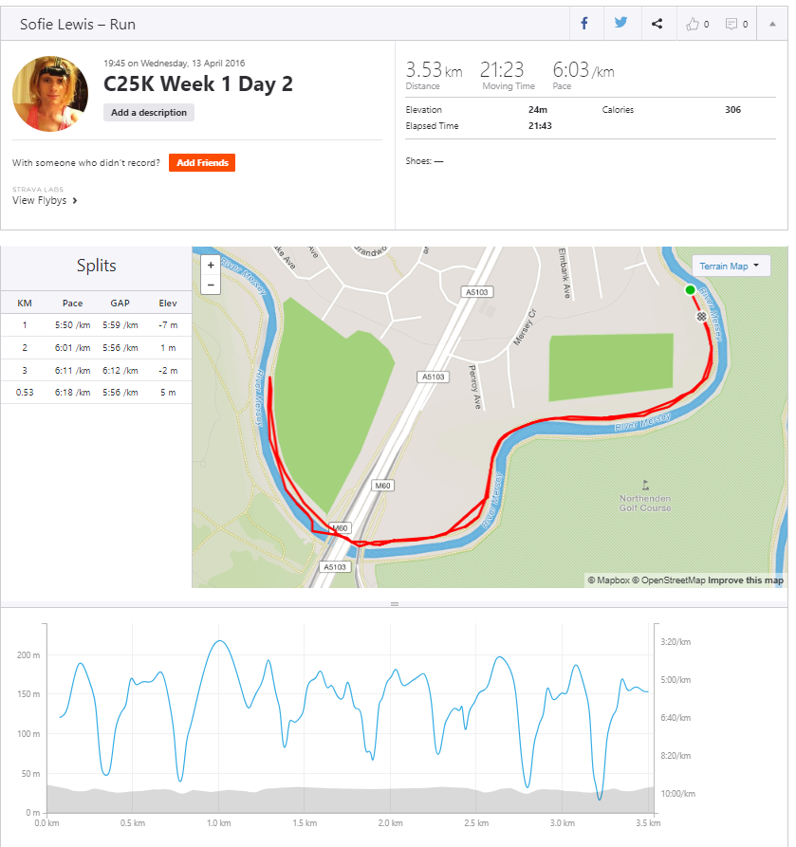Zoom out the map with minus
Image resolution: width=796 pixels, height=847 pixels.
coord(211,284)
